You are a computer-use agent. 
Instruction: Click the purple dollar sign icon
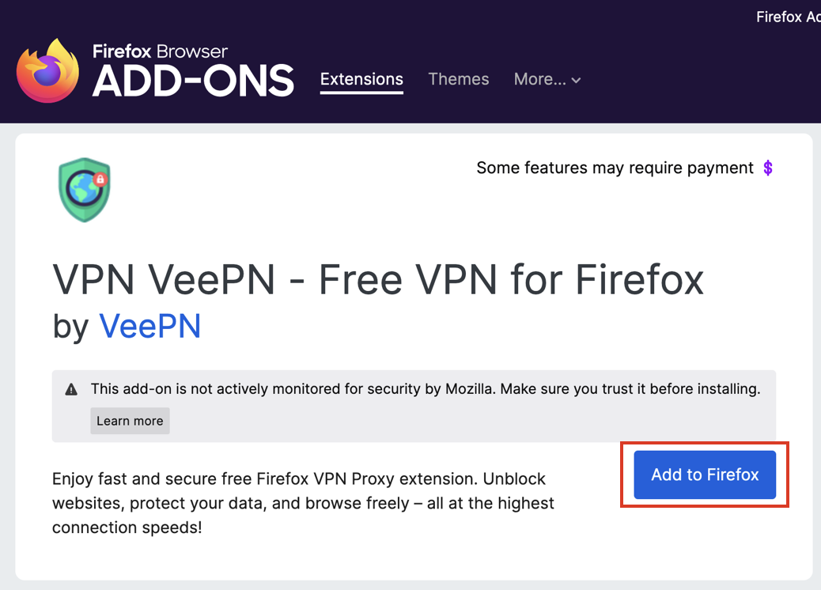[x=767, y=168]
